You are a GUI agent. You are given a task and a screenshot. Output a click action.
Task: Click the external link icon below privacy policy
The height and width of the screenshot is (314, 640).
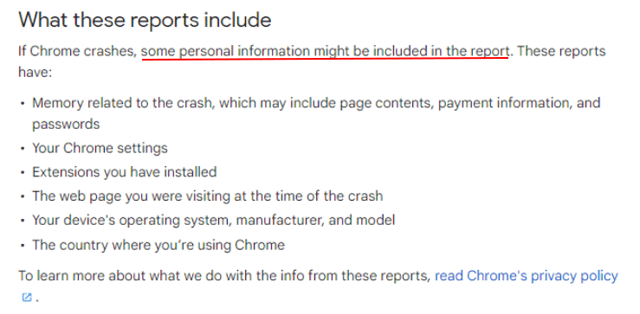(x=27, y=298)
